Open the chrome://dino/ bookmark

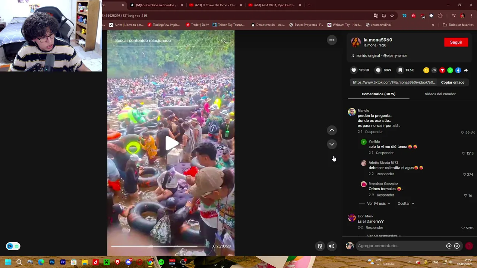(379, 25)
